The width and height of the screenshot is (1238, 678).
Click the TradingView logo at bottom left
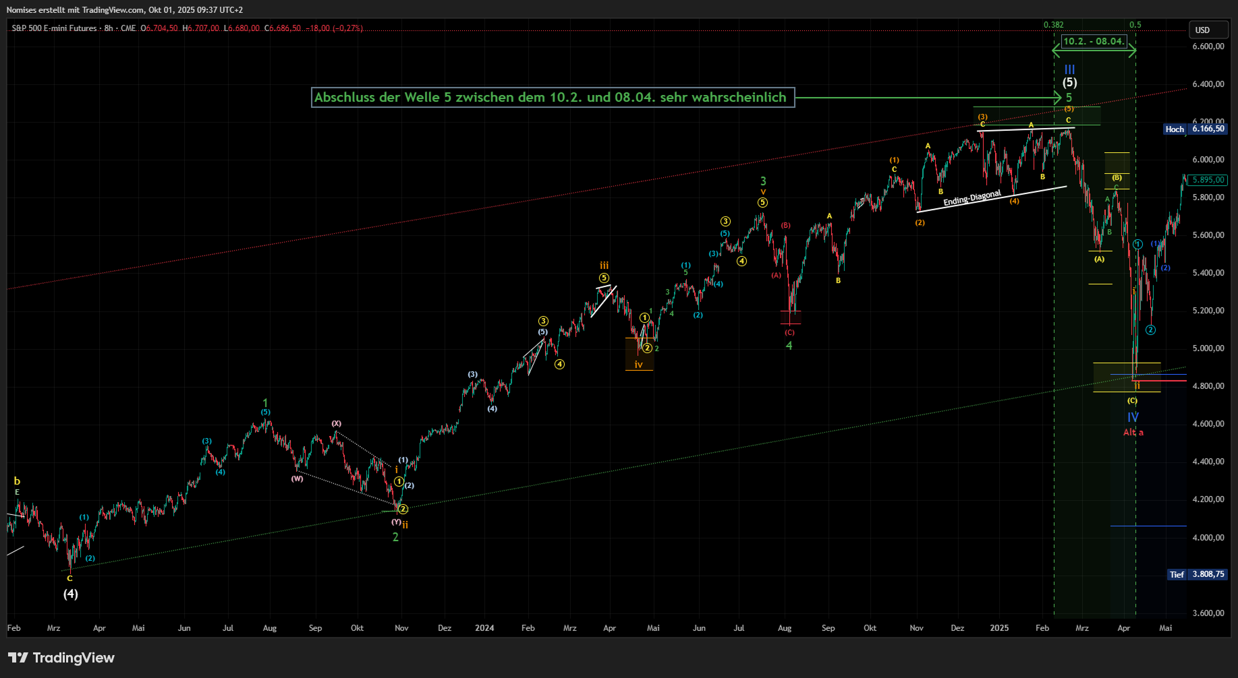[61, 658]
